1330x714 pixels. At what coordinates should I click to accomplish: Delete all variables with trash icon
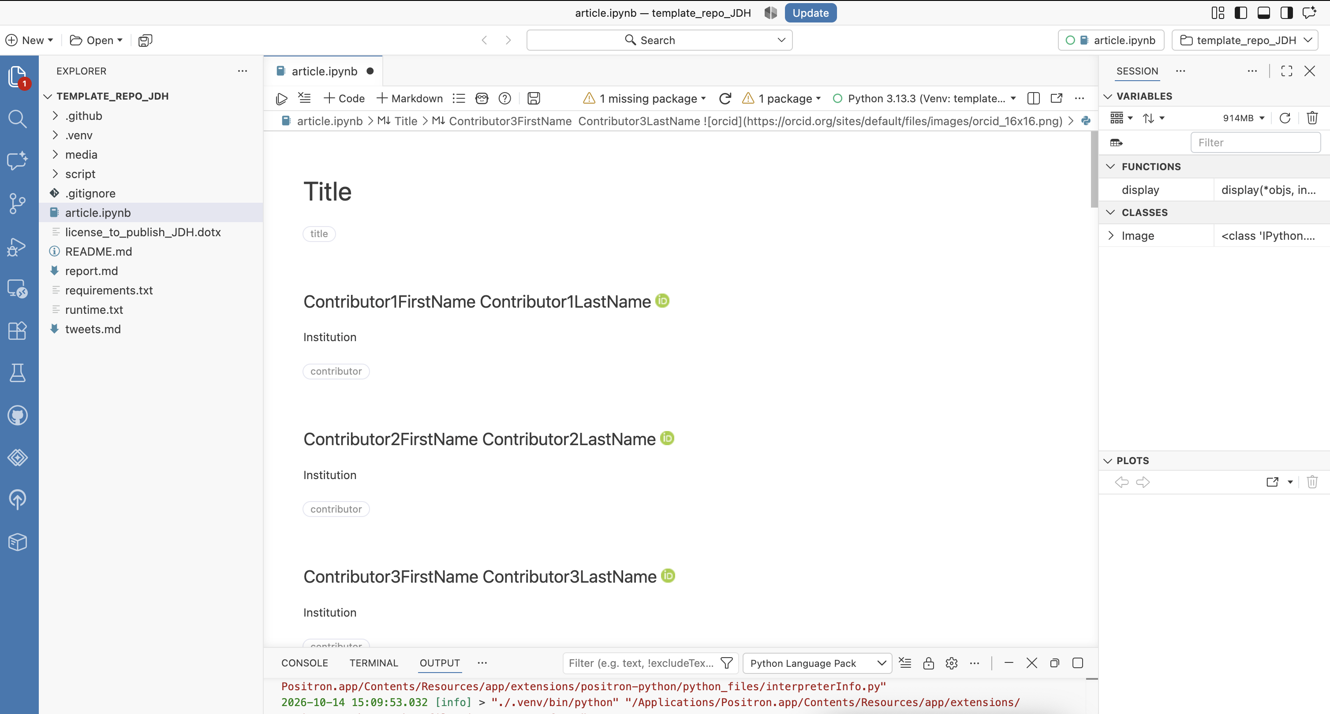[1312, 118]
